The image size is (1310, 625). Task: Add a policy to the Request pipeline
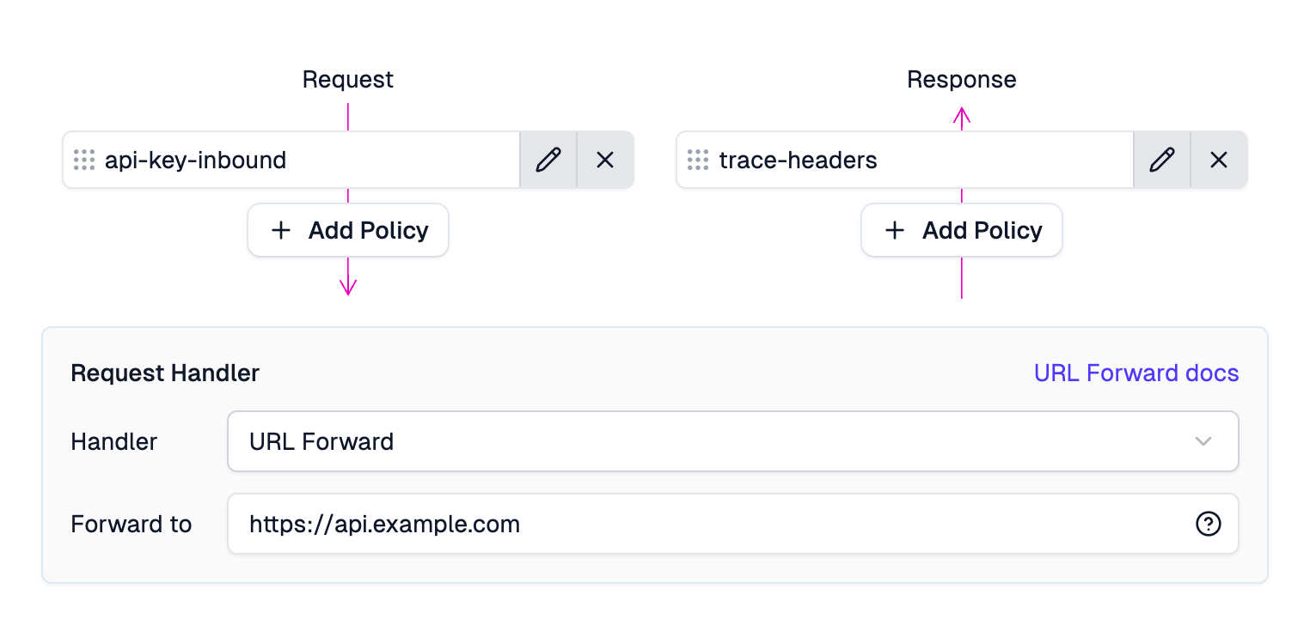(347, 230)
